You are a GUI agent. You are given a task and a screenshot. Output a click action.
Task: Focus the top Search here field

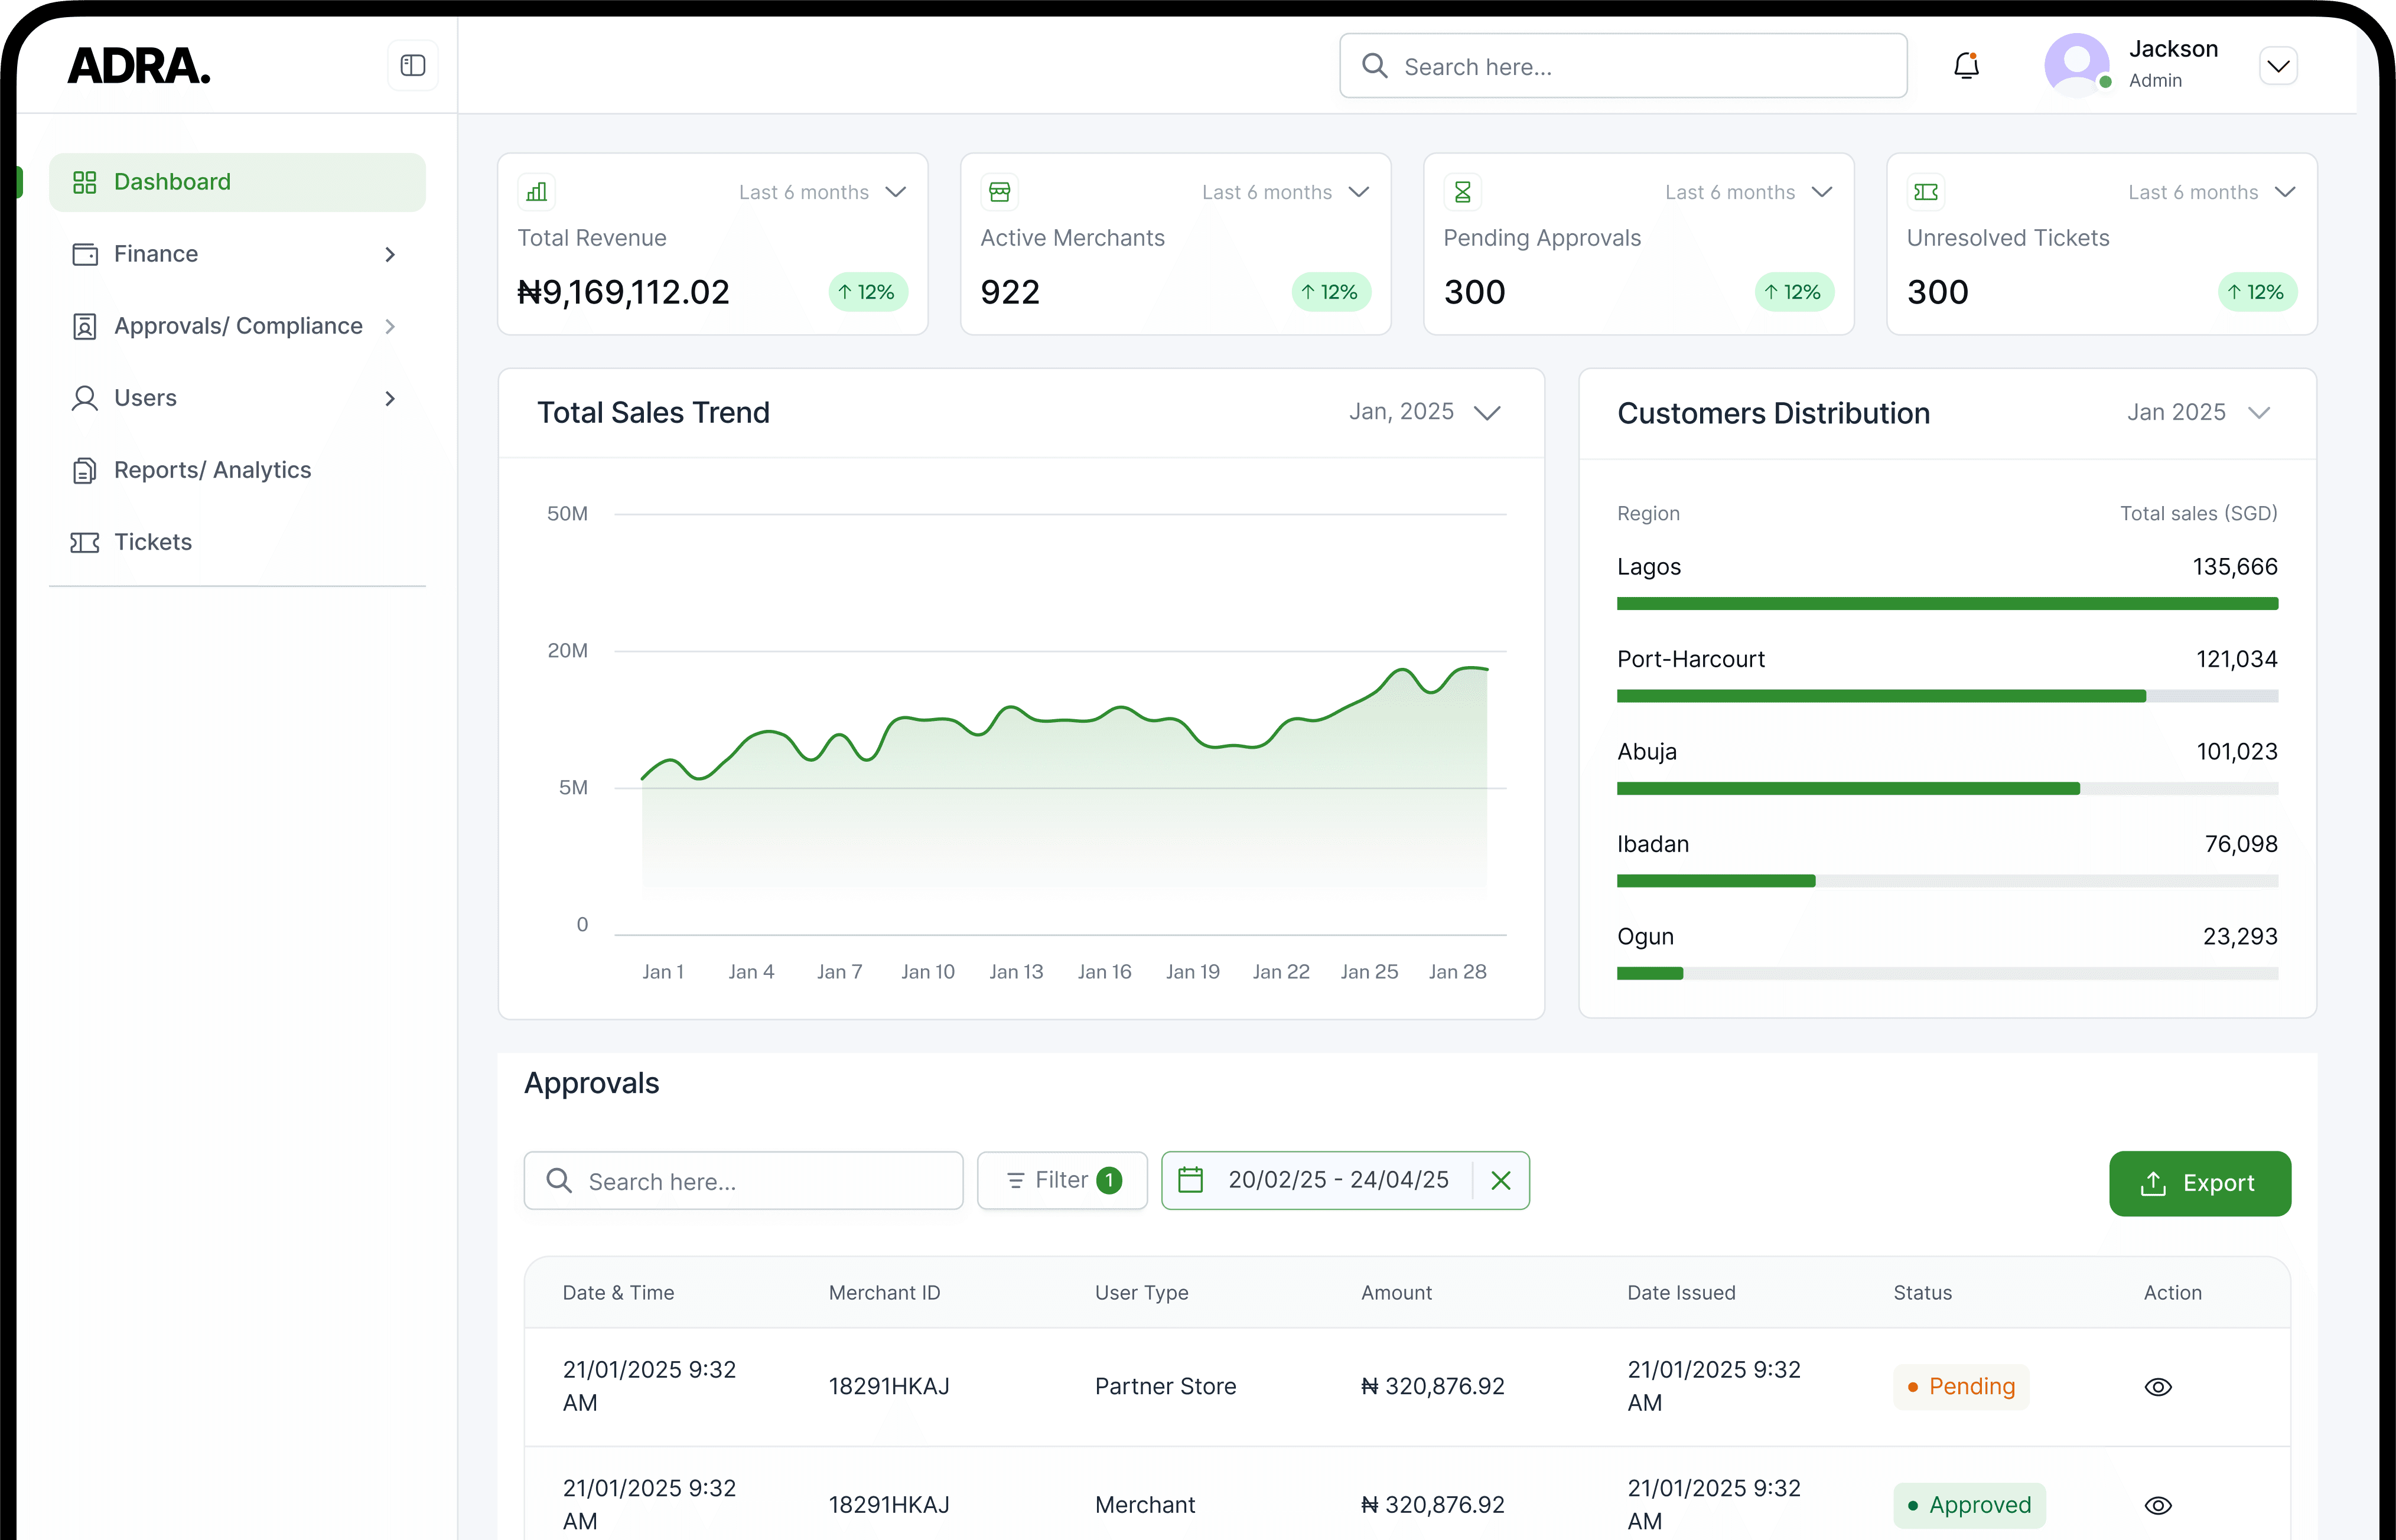(x=1623, y=66)
